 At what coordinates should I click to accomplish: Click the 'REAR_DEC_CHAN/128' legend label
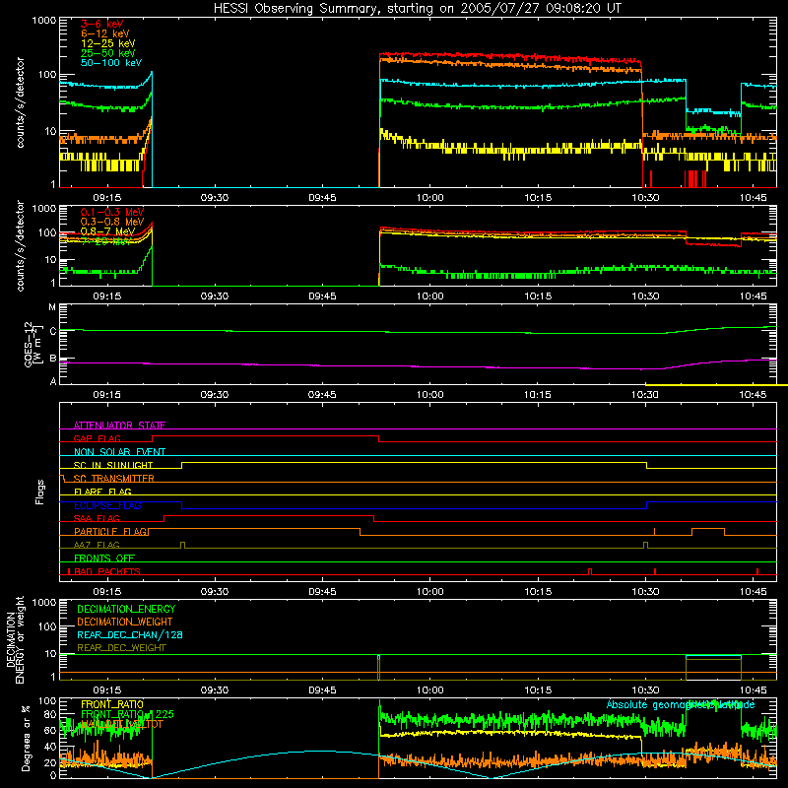130,634
